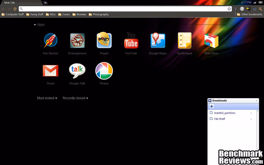Open the Photography bookmark folder

[x=99, y=15]
